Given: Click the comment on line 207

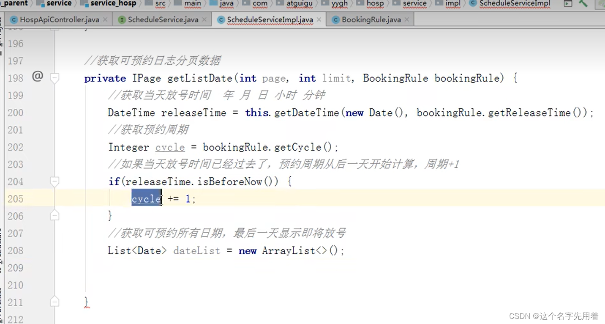Looking at the screenshot, I should (227, 233).
